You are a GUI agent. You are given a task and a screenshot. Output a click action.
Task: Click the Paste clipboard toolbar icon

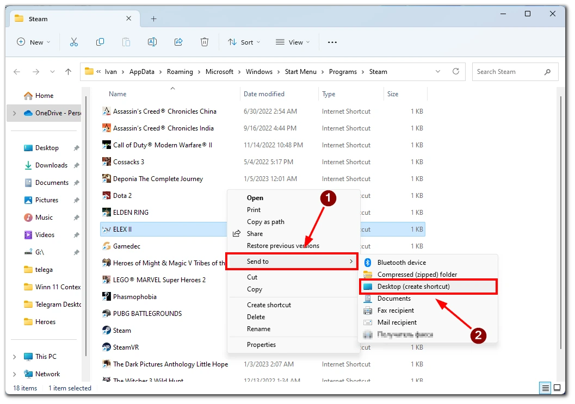(x=126, y=42)
